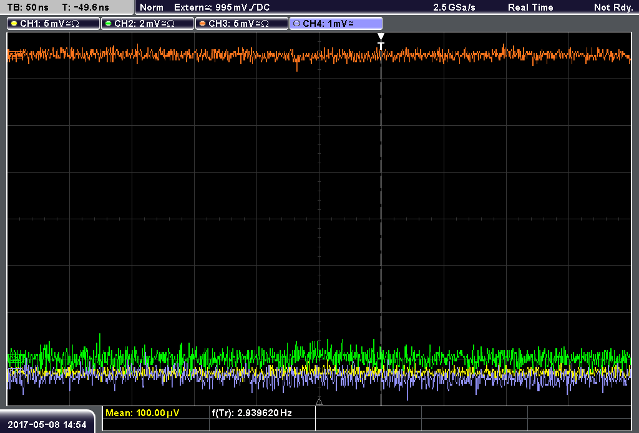The height and width of the screenshot is (433, 639).
Task: Select the CH1 5 mV channel tab
Action: [54, 24]
